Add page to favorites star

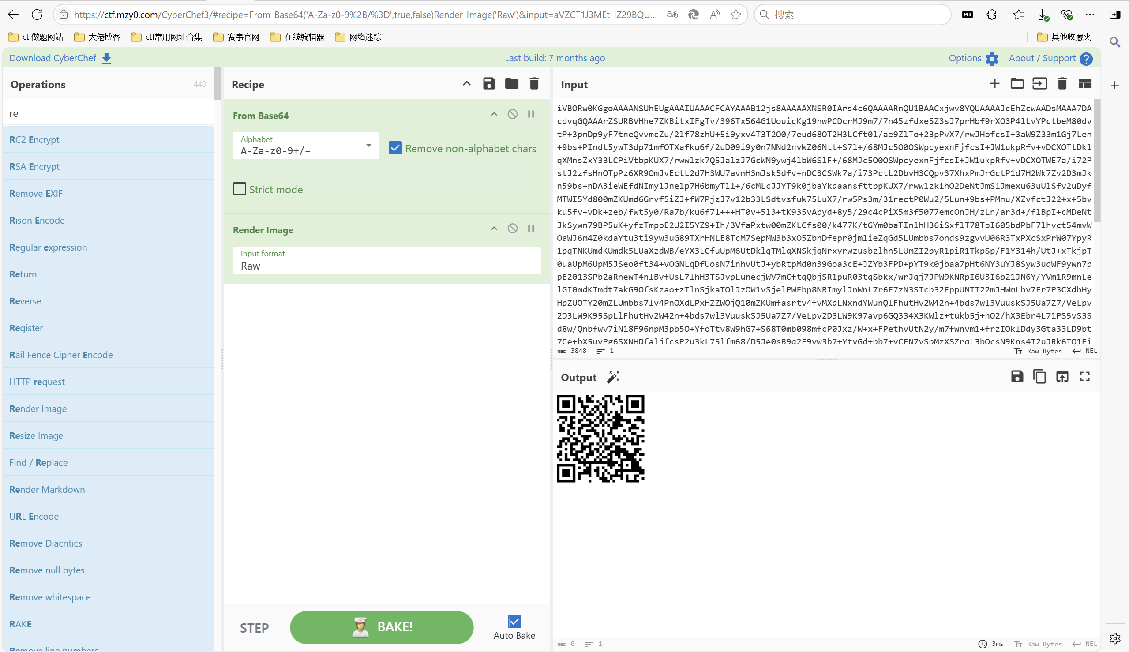[x=736, y=15]
